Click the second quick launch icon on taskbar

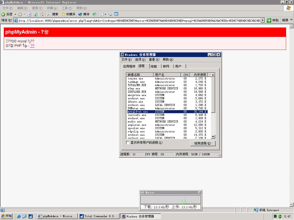pyautogui.click(x=24, y=216)
